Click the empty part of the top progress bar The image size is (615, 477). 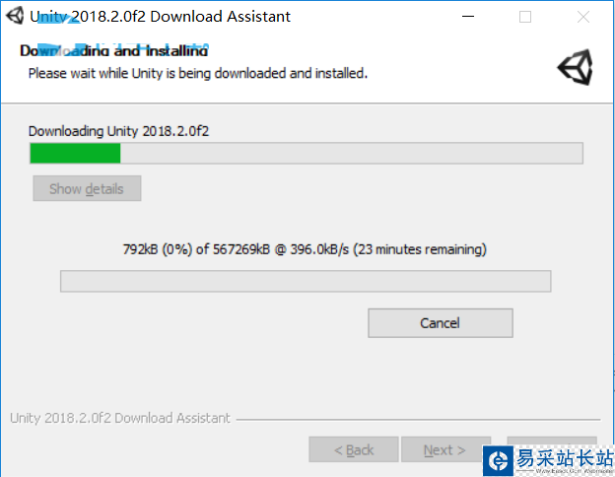(x=352, y=154)
